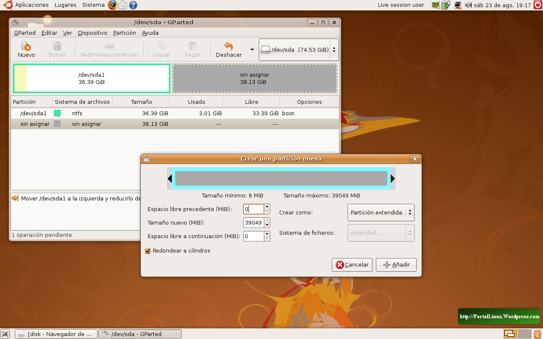Increase Tamaño nuevo value
The width and height of the screenshot is (543, 339).
pyautogui.click(x=267, y=220)
